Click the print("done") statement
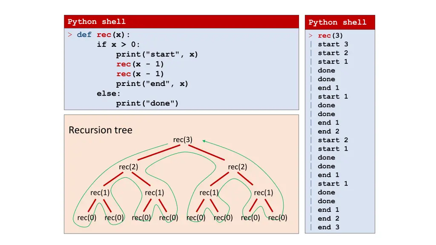Viewport: 436px width, 245px height. 147,103
